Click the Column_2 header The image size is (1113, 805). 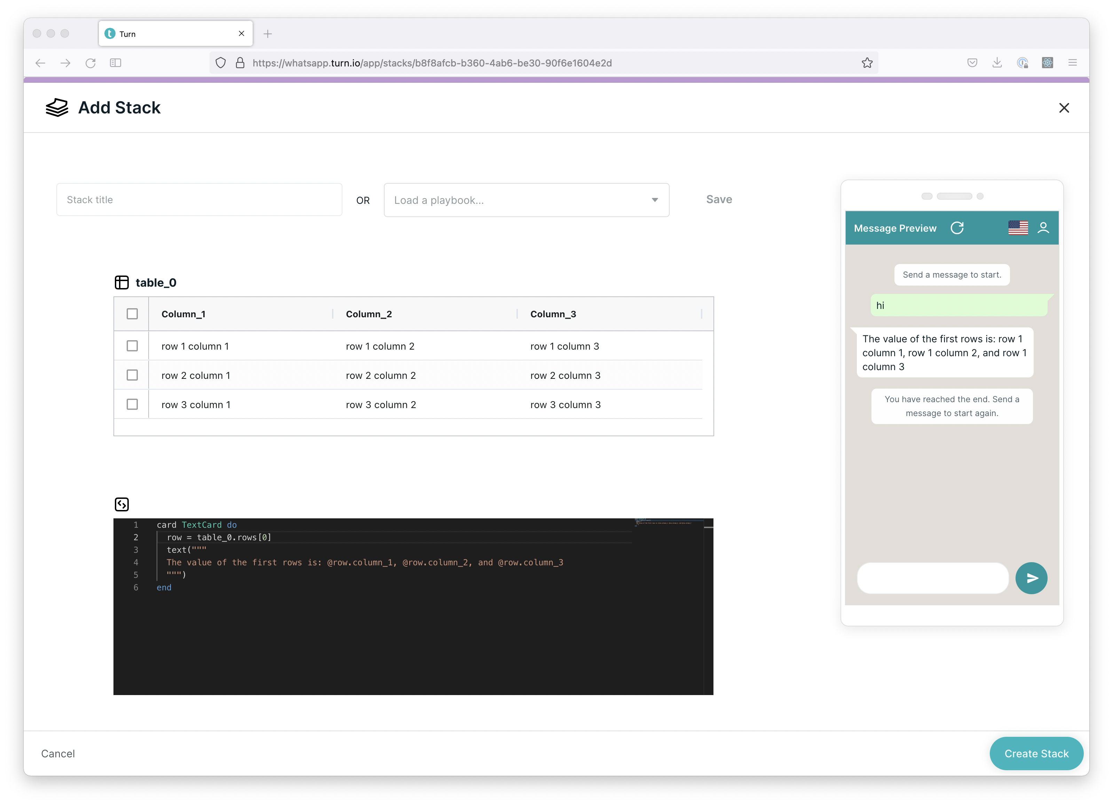point(369,314)
